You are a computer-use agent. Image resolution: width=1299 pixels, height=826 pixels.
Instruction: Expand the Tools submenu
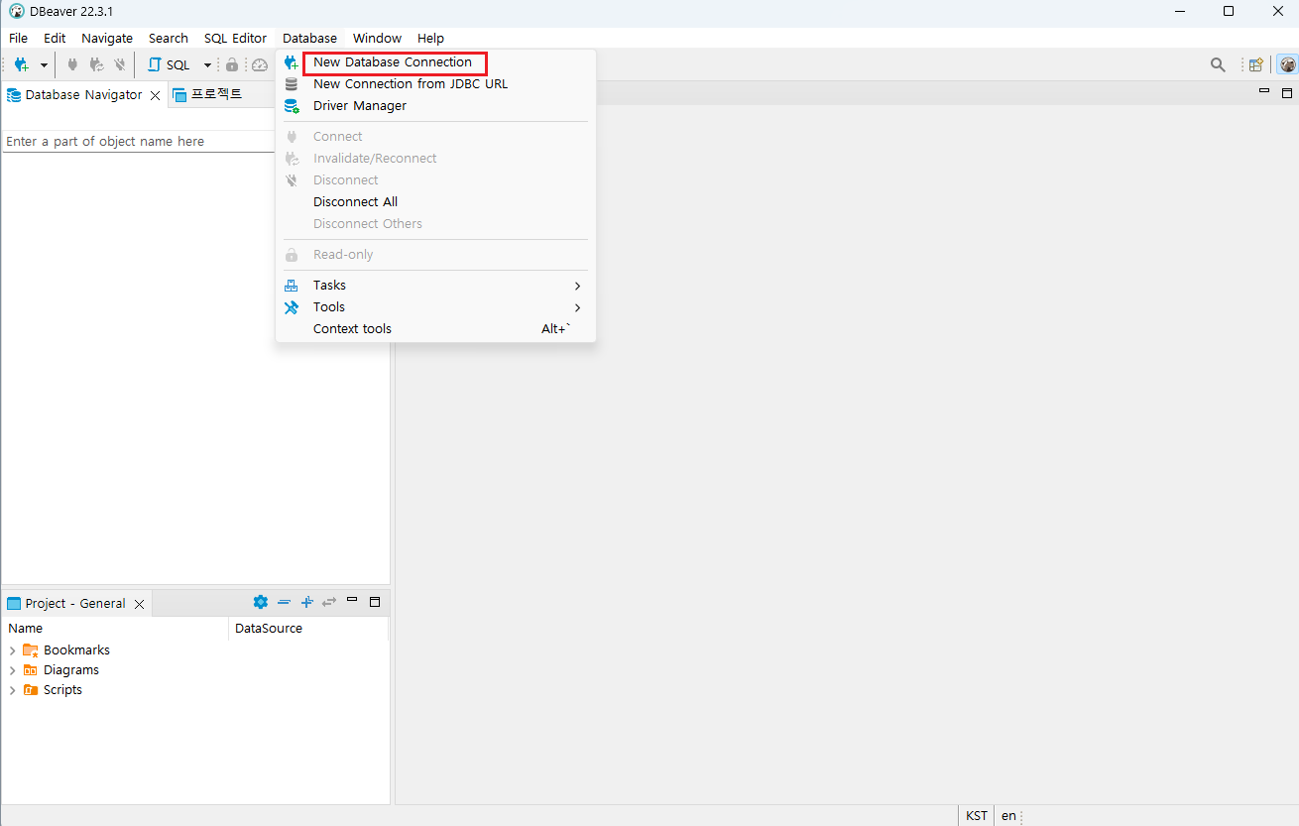coord(435,307)
